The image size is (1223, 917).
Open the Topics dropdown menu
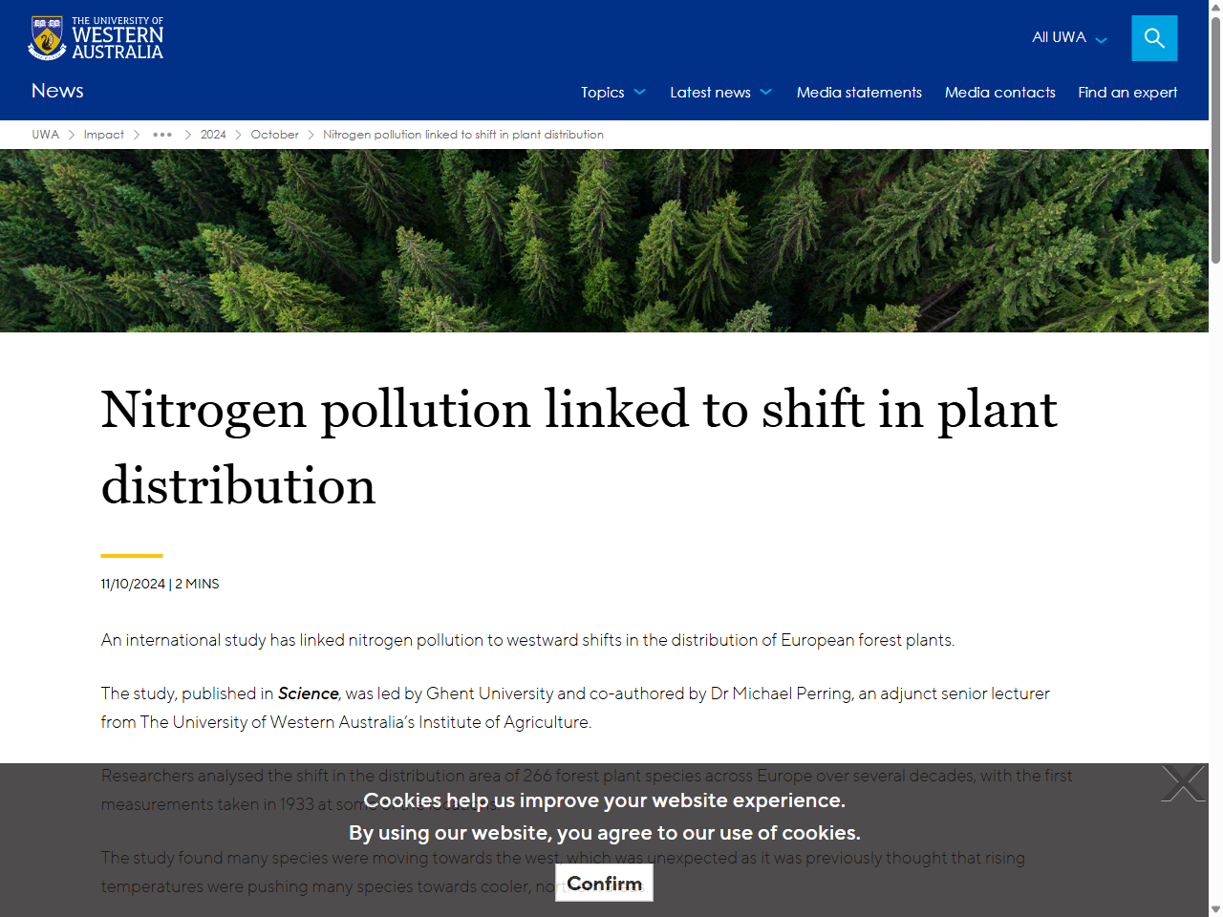pos(603,93)
